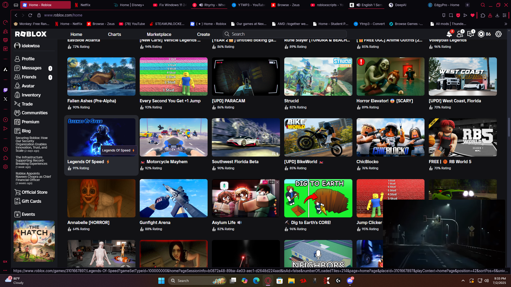Open the STEAMUNLOCKE... bookmark
This screenshot has height=287, width=511.
point(167,24)
